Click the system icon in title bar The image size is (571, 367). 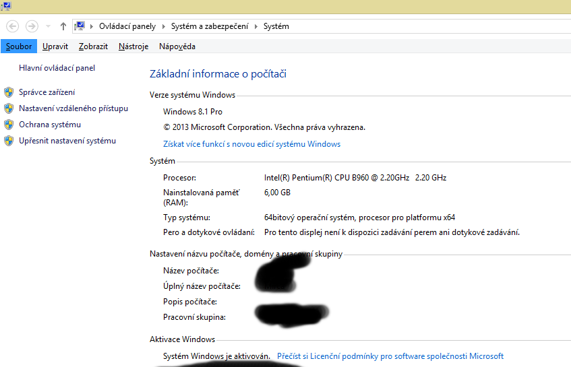(6, 6)
